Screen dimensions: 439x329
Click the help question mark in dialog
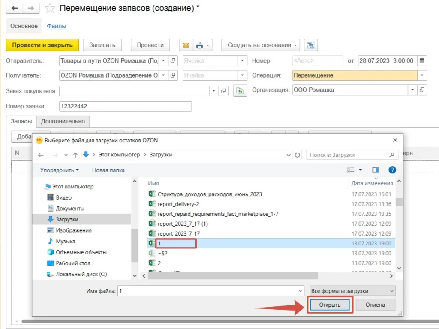[392, 170]
